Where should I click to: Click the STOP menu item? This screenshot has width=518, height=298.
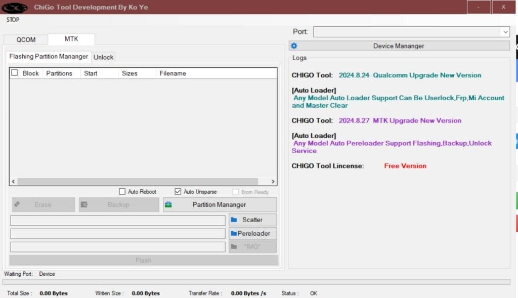[x=13, y=20]
